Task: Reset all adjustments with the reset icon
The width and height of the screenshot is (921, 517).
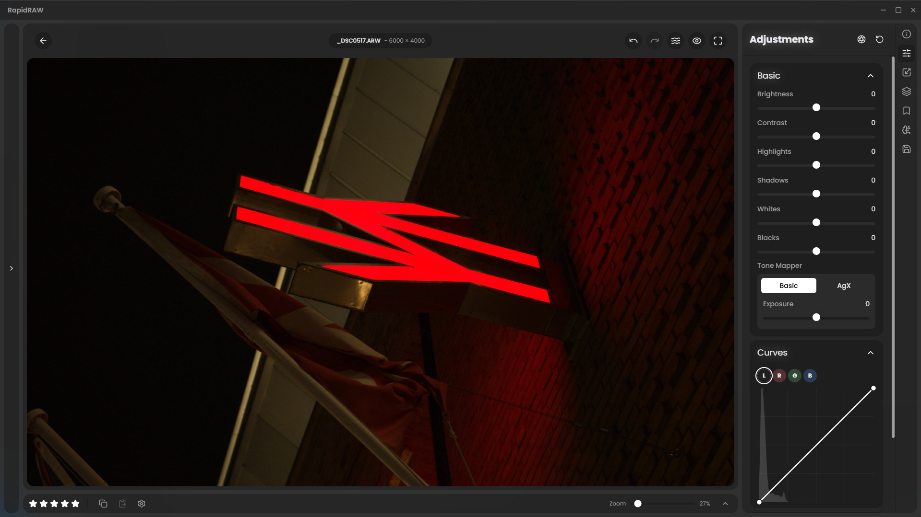Action: click(879, 39)
